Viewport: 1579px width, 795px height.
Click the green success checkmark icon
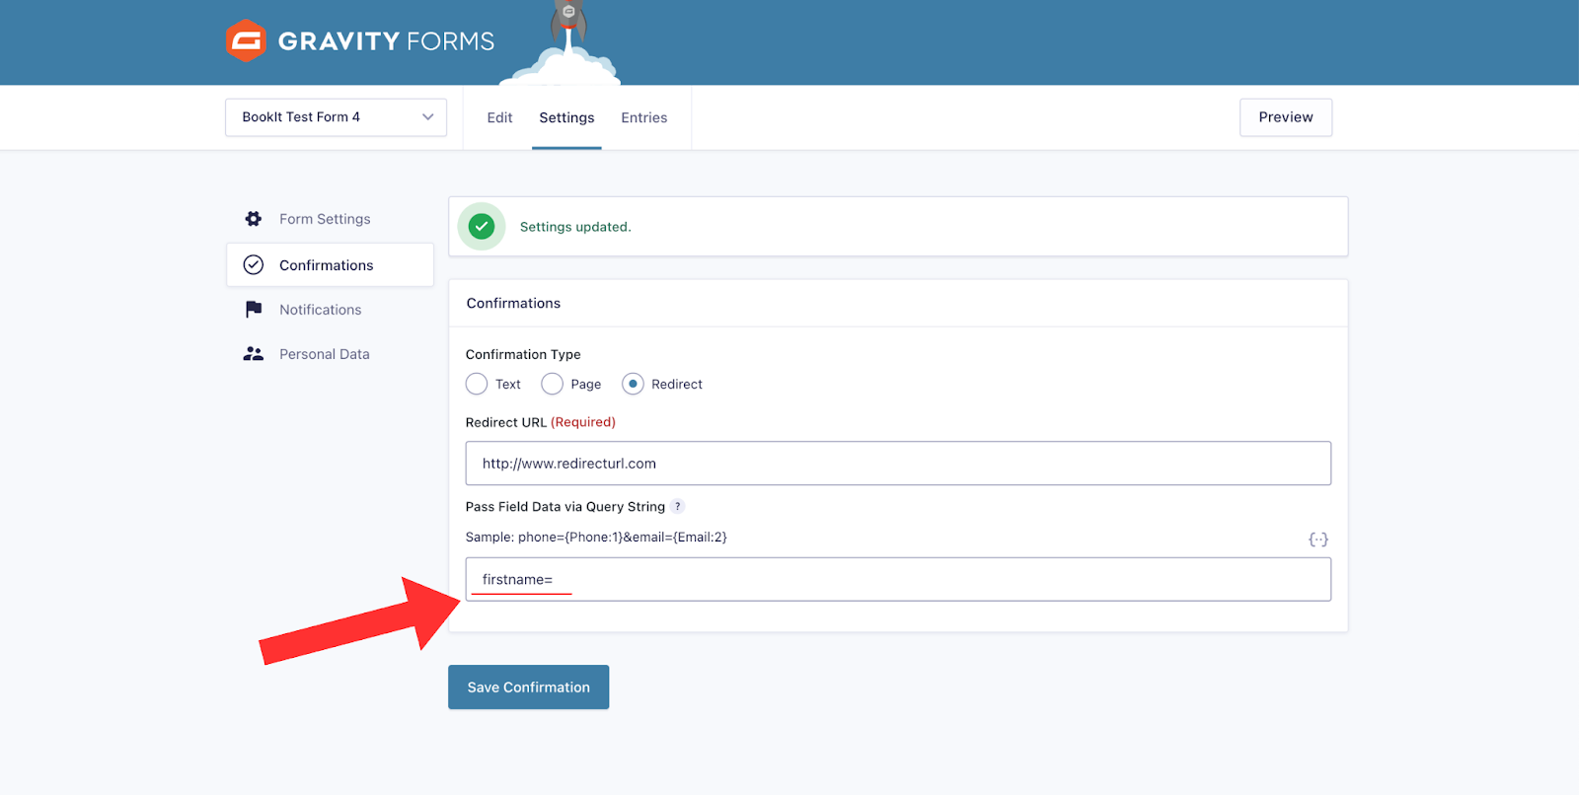[482, 227]
